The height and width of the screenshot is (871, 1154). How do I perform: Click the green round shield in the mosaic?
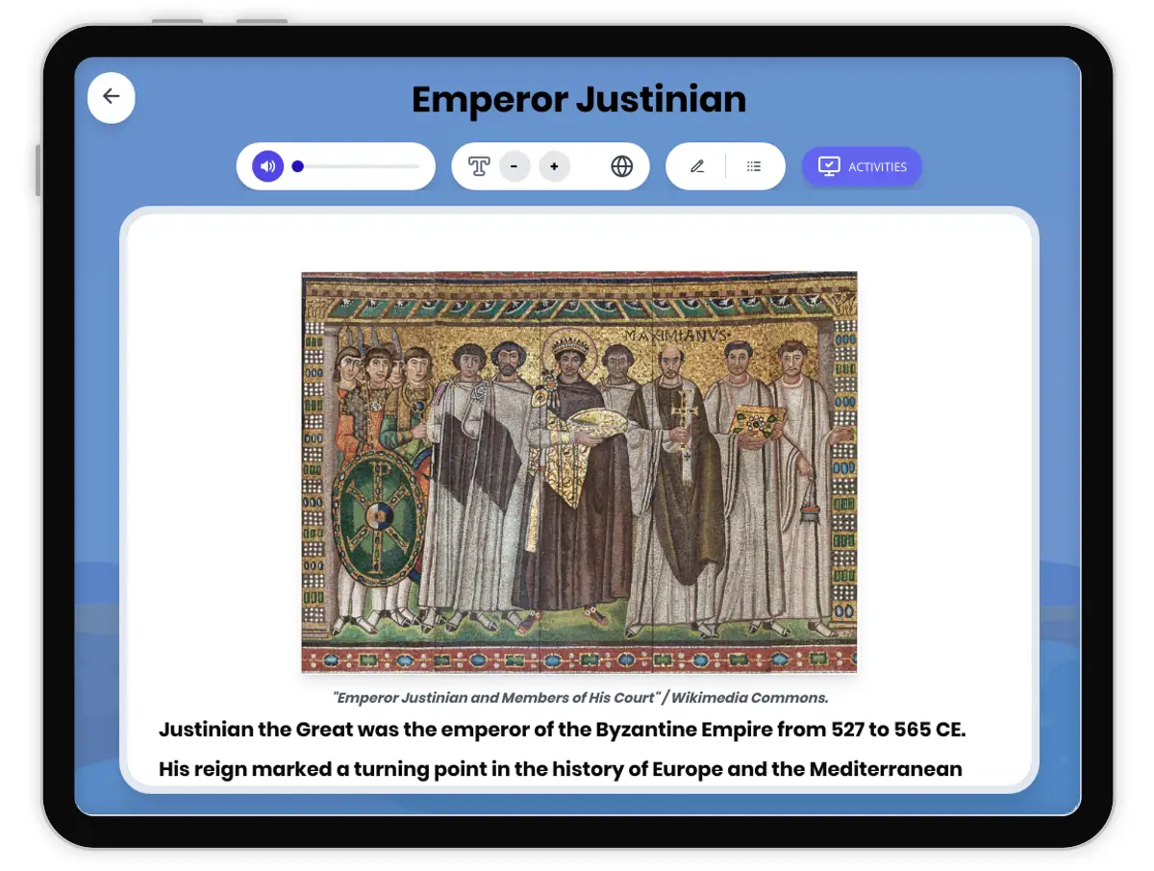tap(377, 517)
